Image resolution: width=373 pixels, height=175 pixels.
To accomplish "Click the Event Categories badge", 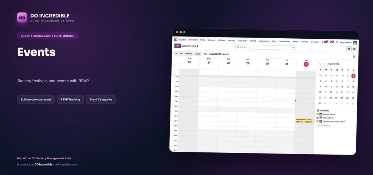I will [x=101, y=100].
